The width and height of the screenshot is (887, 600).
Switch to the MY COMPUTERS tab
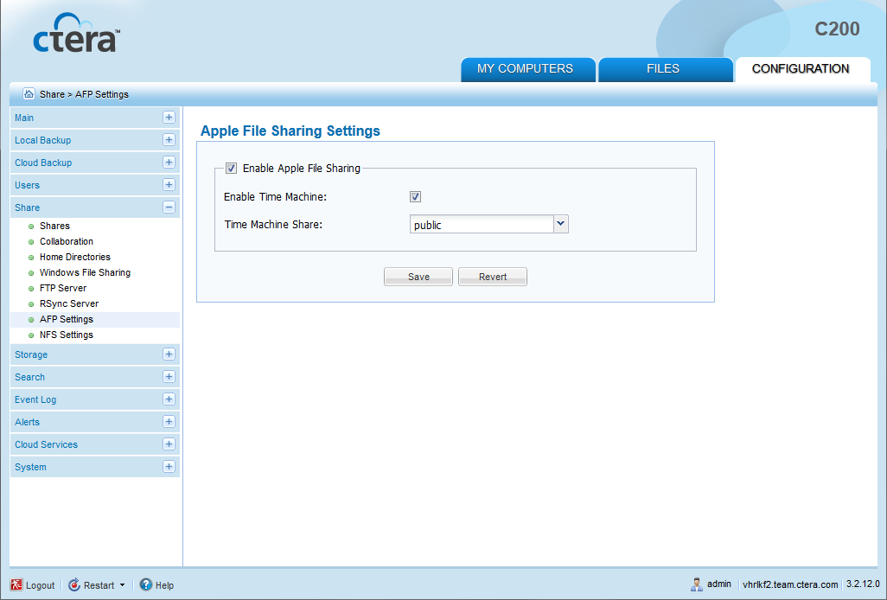(x=527, y=69)
